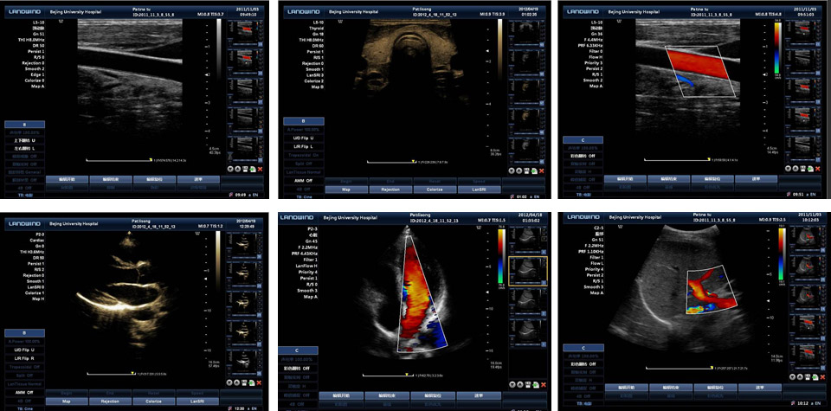Click green export icon in 09:49 linear B-mode panel
The height and width of the screenshot is (411, 831).
tap(252, 169)
